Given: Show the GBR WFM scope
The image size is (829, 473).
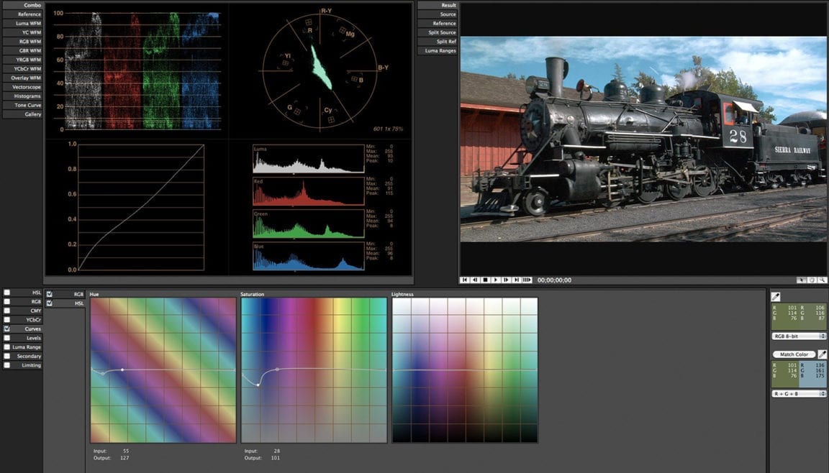Looking at the screenshot, I should 22,50.
